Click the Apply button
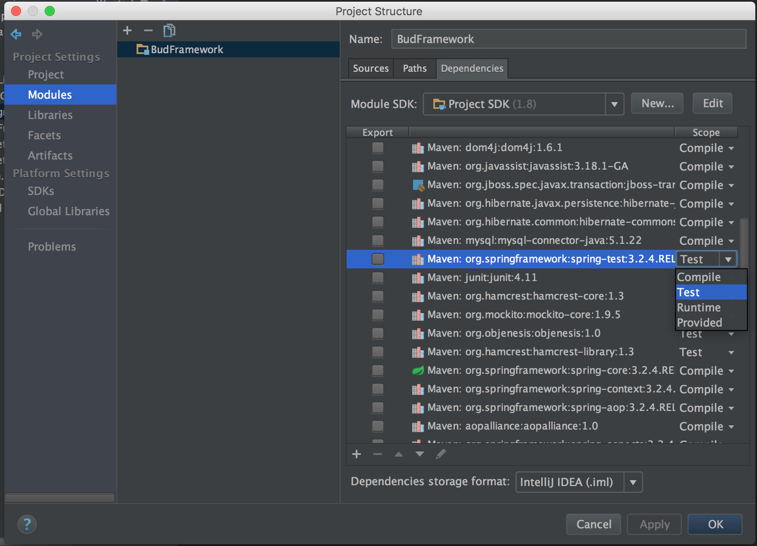Viewport: 757px width, 546px height. [x=655, y=524]
